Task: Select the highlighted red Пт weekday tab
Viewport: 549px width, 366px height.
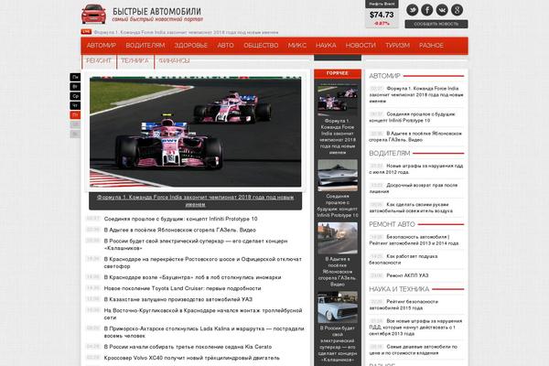Action: (x=75, y=115)
